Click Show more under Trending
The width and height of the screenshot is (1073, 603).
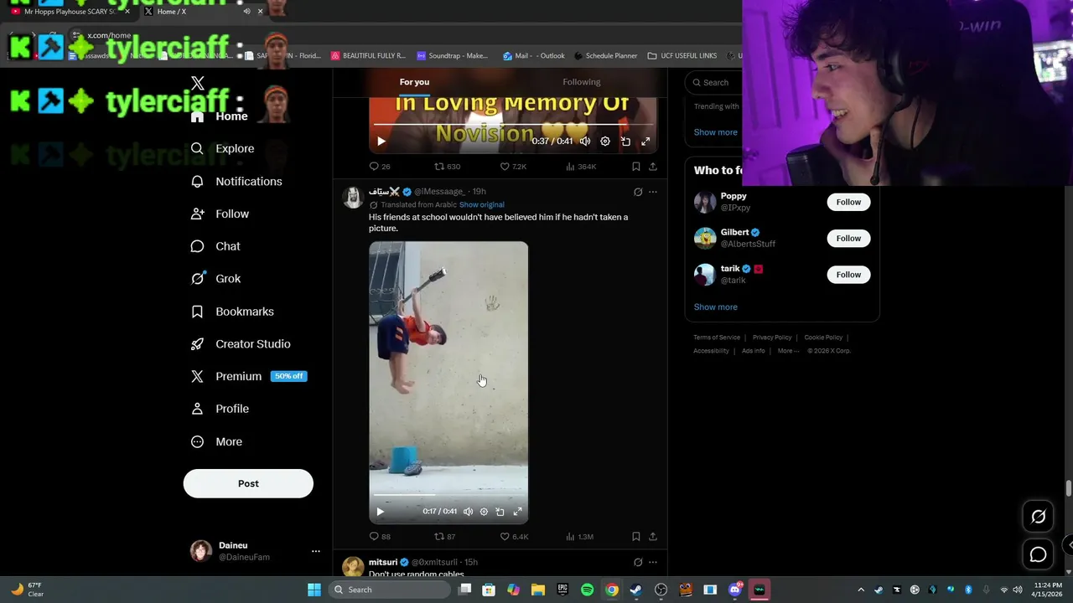point(715,132)
